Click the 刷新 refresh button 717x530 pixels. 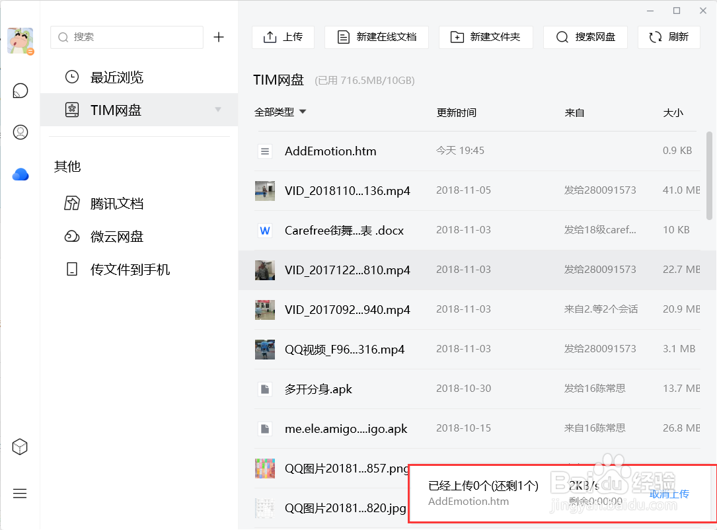tap(669, 37)
